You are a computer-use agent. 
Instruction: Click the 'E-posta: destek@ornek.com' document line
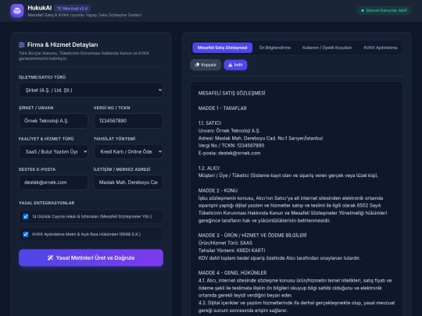pyautogui.click(x=229, y=153)
